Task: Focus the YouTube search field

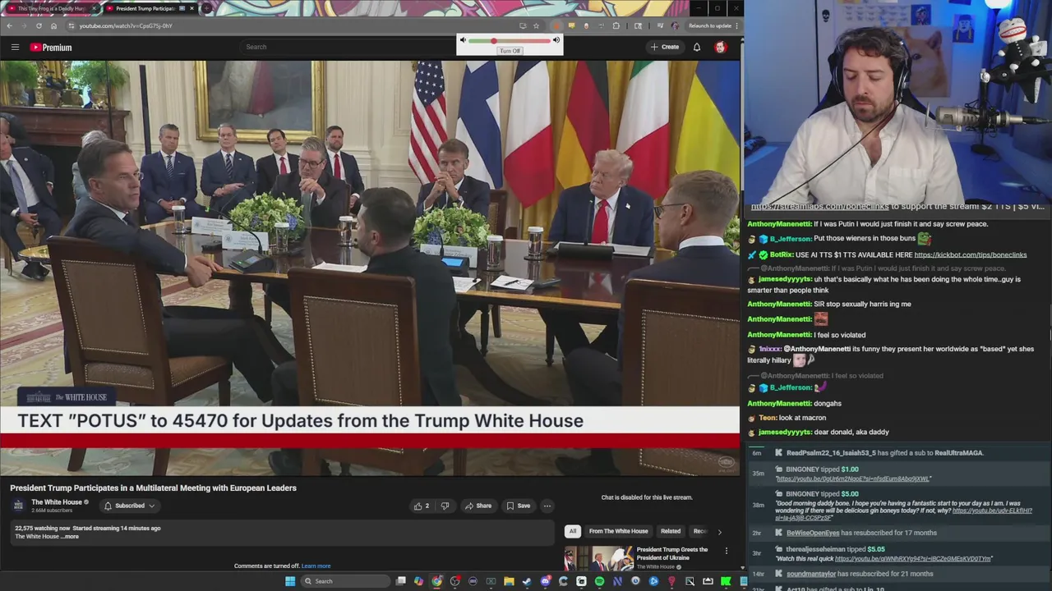Action: click(x=345, y=47)
